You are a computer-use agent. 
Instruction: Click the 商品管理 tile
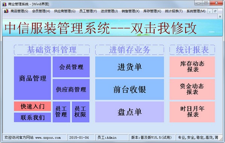(x=32, y=78)
